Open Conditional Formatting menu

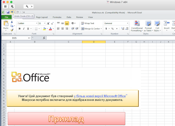tap(137, 26)
